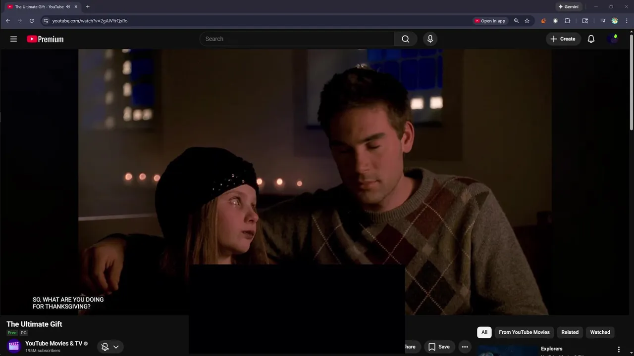634x356 pixels.
Task: Open browser zoom indicator
Action: point(516,21)
